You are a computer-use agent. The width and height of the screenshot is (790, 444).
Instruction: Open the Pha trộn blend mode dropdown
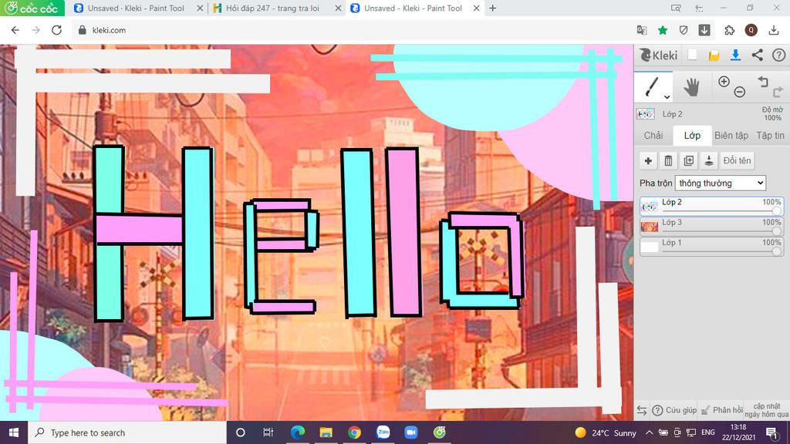721,183
